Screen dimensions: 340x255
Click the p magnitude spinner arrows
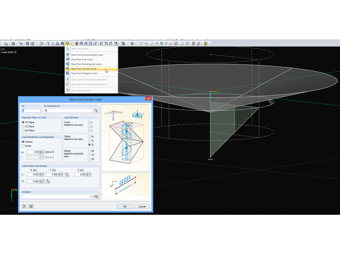(x=40, y=152)
